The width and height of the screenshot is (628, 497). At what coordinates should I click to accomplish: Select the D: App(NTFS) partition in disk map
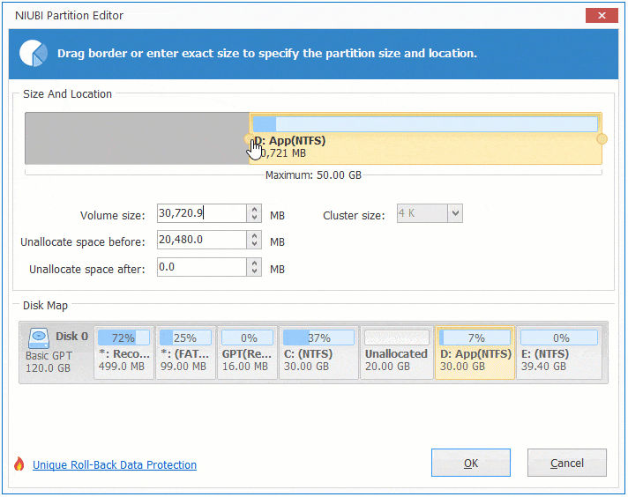475,352
